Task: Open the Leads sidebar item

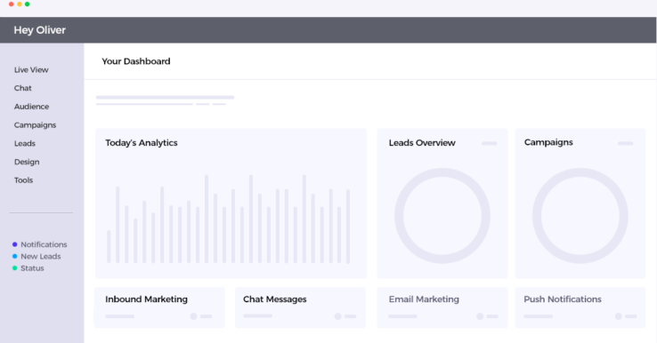Action: [x=25, y=143]
